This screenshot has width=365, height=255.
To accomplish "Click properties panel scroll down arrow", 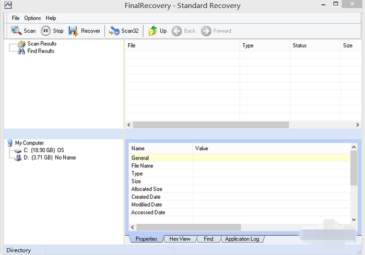I will coord(354,220).
